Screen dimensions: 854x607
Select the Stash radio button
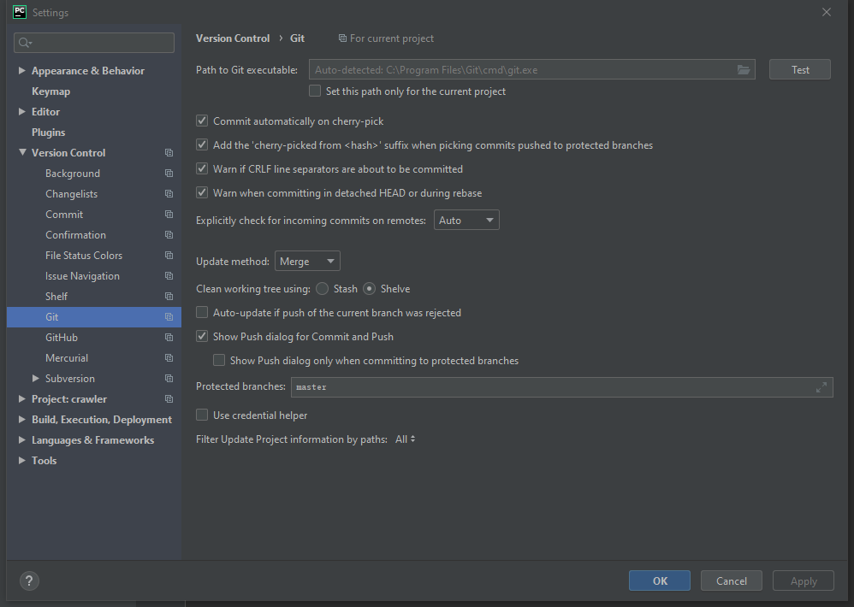point(323,289)
